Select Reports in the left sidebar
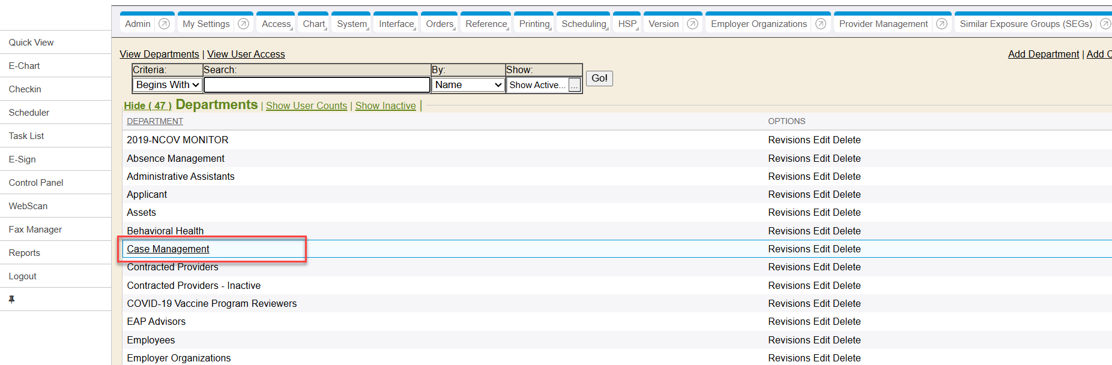 pos(25,253)
